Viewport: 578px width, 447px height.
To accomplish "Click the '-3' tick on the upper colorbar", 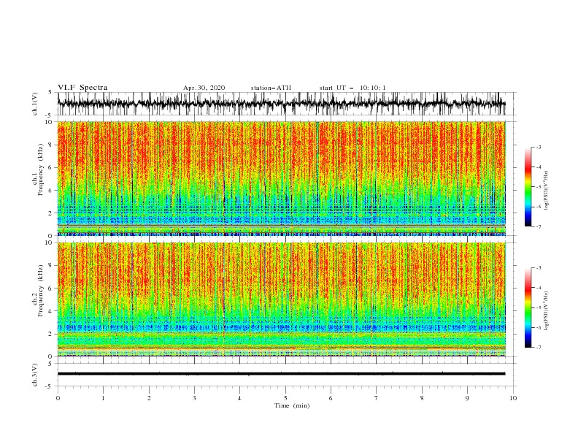I will click(x=538, y=147).
